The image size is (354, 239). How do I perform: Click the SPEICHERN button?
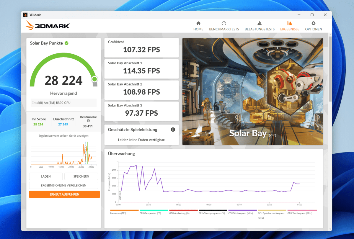pyautogui.click(x=81, y=176)
